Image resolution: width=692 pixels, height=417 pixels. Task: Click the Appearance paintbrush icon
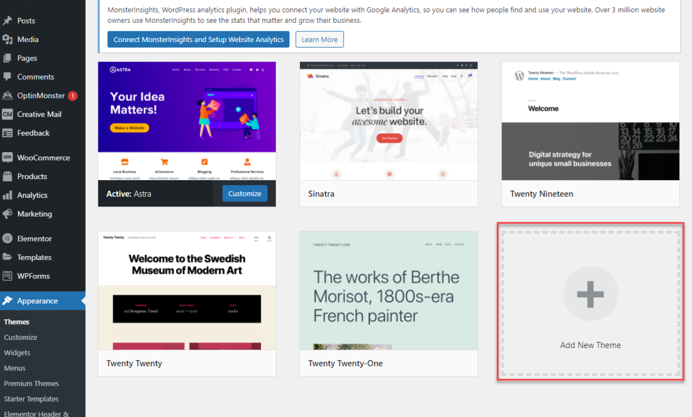(7, 301)
